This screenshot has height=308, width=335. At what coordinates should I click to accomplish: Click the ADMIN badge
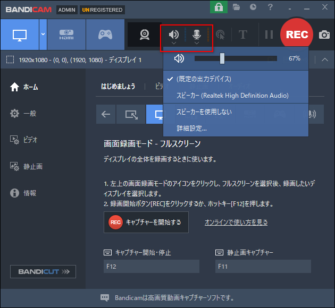click(x=67, y=10)
